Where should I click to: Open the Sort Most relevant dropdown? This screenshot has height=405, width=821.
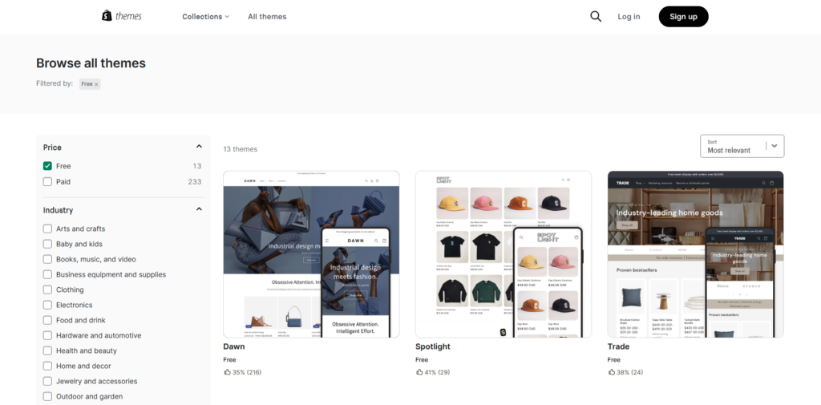tap(742, 146)
